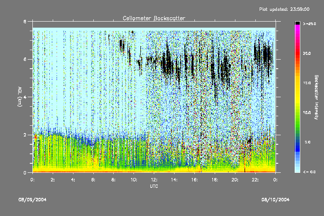Click the x-axis tick label '2:'

(x=53, y=180)
